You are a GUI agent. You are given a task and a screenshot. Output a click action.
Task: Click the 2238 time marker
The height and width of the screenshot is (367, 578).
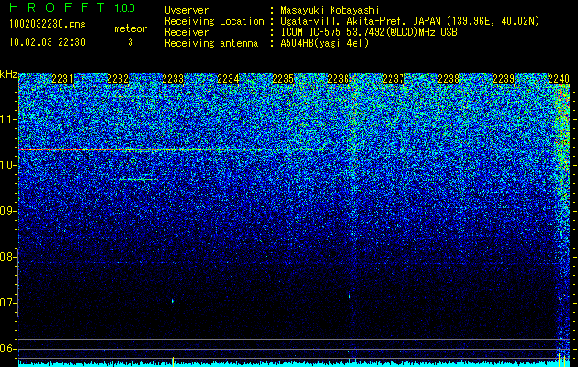(448, 79)
